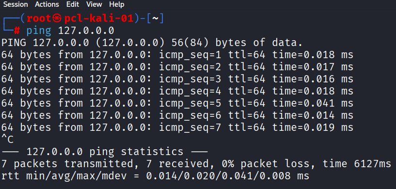Click the rtt min/avg/max/mdev line
This screenshot has width=396, height=189.
click(x=155, y=176)
